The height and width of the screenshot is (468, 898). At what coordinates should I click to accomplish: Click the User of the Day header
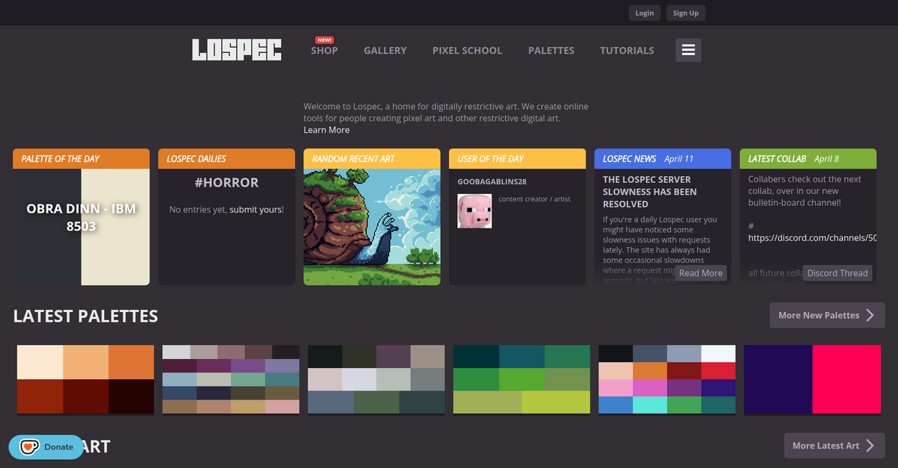click(x=517, y=158)
